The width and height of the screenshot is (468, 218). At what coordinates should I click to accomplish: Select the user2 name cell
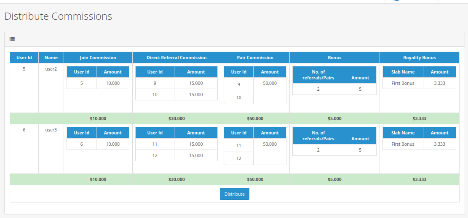pyautogui.click(x=51, y=69)
